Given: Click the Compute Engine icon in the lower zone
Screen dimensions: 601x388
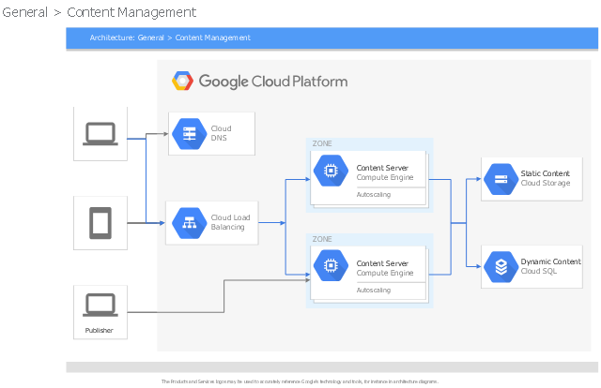Looking at the screenshot, I should pyautogui.click(x=331, y=266).
